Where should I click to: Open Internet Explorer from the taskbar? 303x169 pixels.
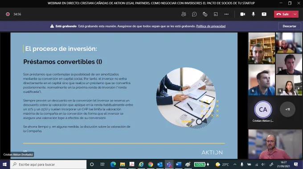click(x=141, y=165)
